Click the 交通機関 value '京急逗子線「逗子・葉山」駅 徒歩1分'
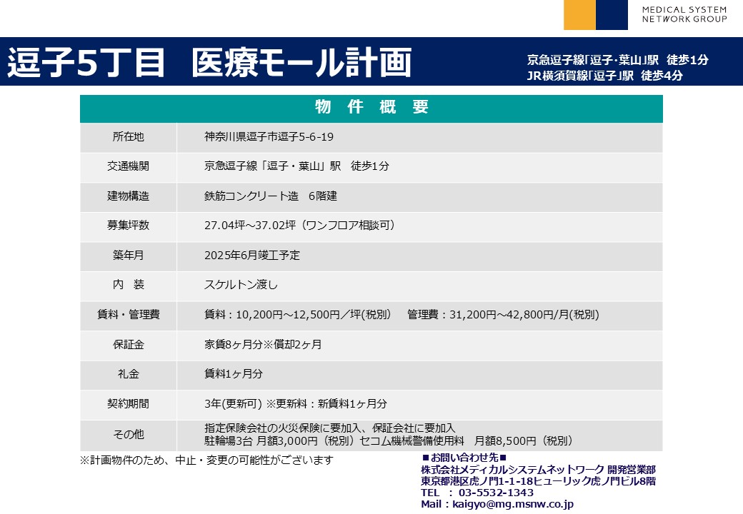 (296, 166)
